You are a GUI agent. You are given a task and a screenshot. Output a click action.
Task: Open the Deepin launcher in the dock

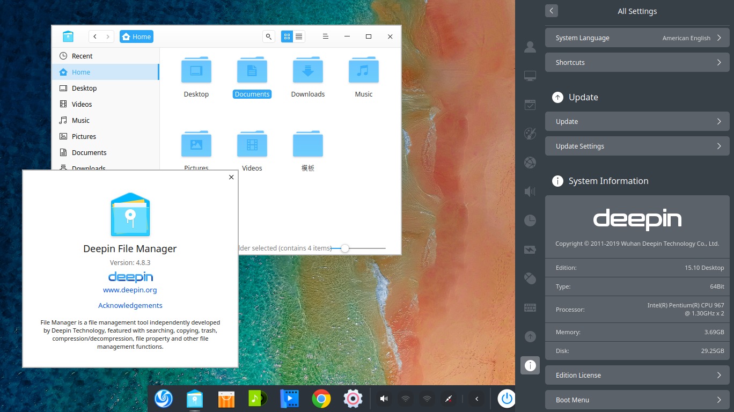(x=164, y=399)
